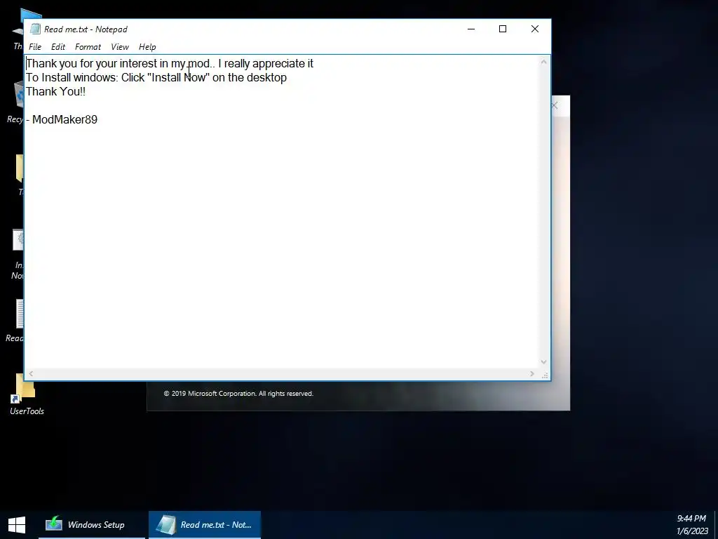This screenshot has width=718, height=539.
Task: Click the text line "Thank You!!"
Action: [x=55, y=91]
